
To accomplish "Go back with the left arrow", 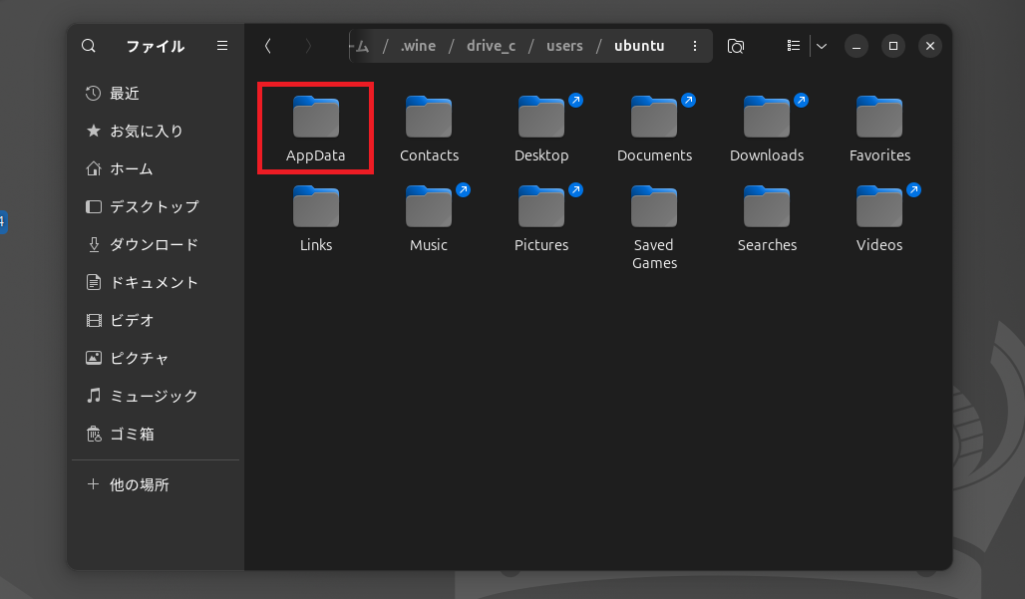I will tap(267, 46).
